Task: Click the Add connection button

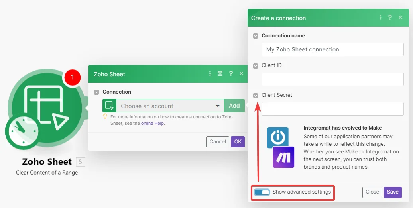Action: [x=234, y=106]
